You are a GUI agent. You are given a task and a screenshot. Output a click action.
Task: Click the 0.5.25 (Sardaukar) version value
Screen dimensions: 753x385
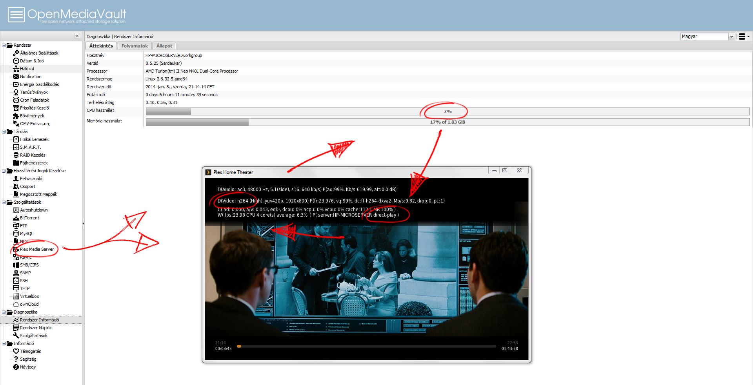164,63
